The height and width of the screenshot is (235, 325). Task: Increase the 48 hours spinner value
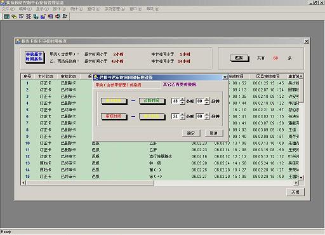point(182,99)
